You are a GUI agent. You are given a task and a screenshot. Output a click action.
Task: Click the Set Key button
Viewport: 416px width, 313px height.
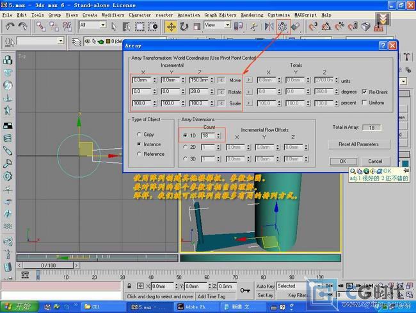click(265, 295)
